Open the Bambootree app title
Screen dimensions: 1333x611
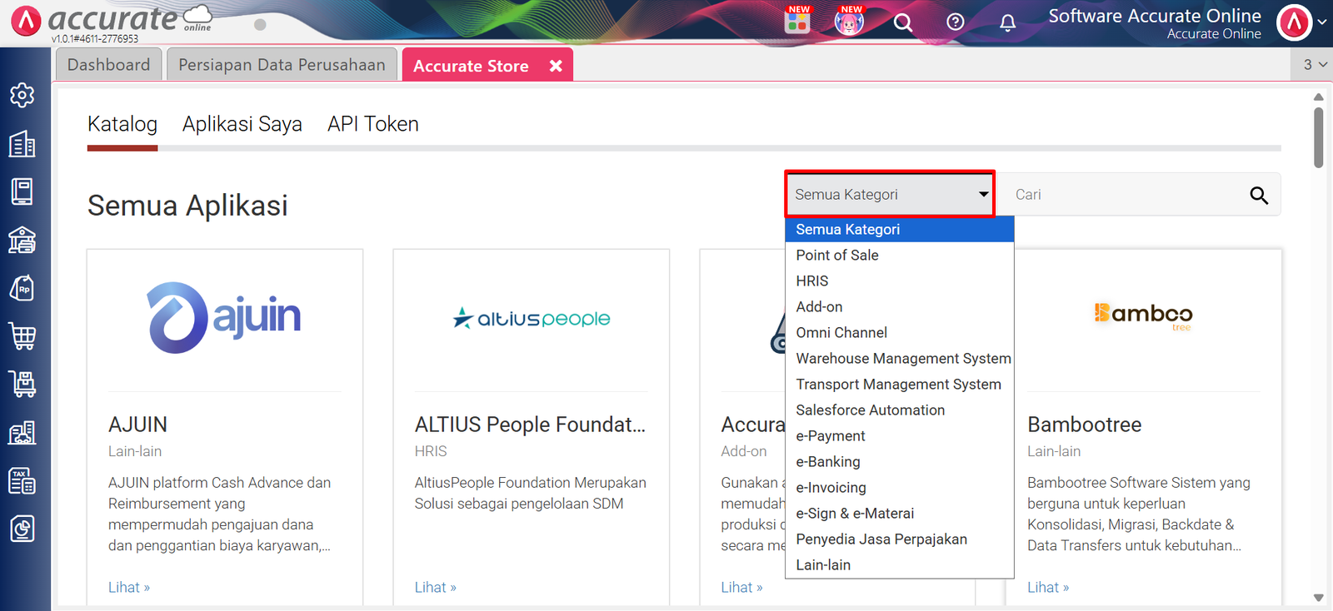click(1085, 425)
